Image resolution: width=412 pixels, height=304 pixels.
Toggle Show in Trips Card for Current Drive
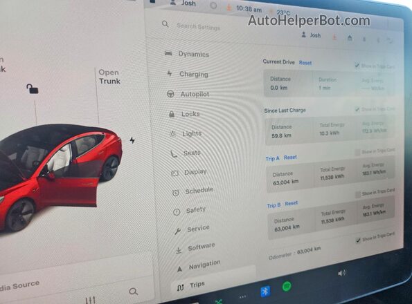coord(357,65)
